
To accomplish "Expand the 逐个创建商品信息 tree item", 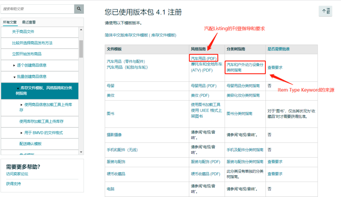I will pyautogui.click(x=14, y=65).
